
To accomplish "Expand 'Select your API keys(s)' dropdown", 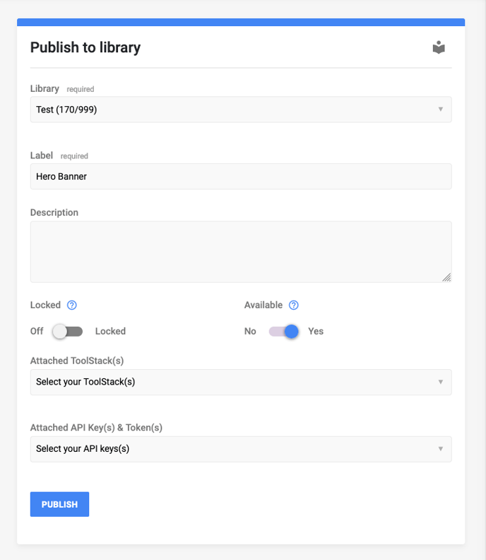I will click(x=241, y=449).
